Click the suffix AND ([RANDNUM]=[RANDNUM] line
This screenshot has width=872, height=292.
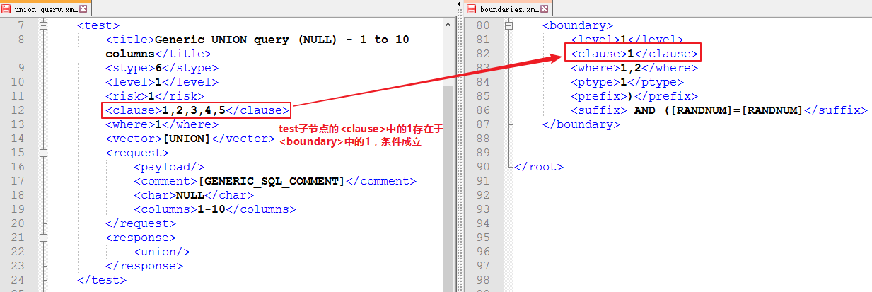coord(719,110)
